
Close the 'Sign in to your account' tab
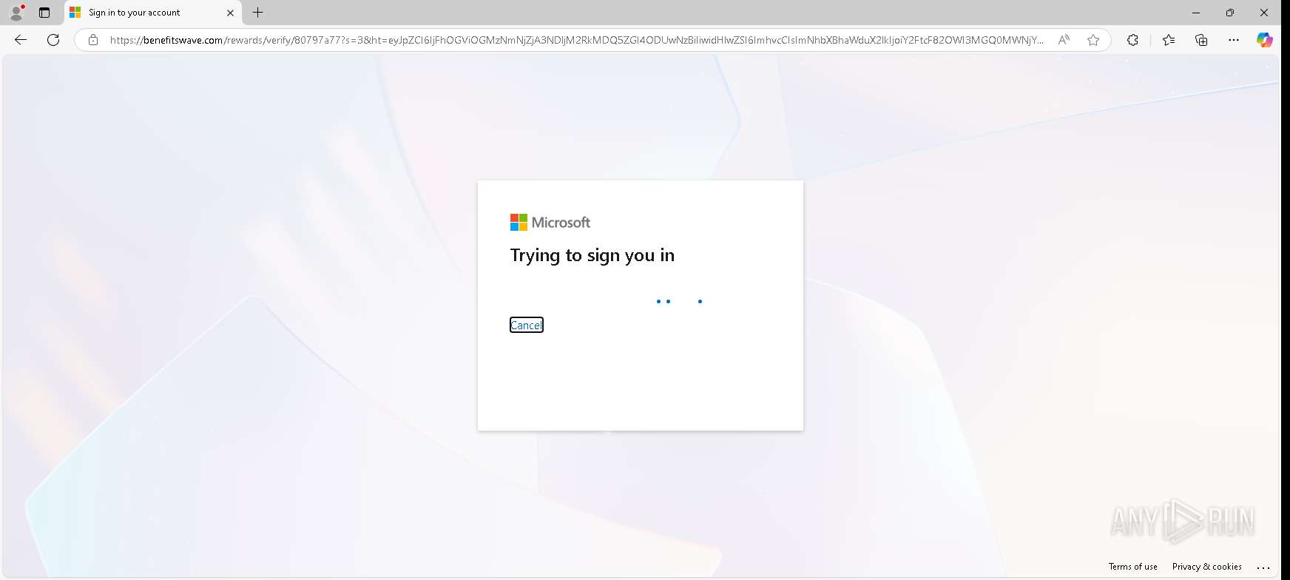pyautogui.click(x=230, y=13)
